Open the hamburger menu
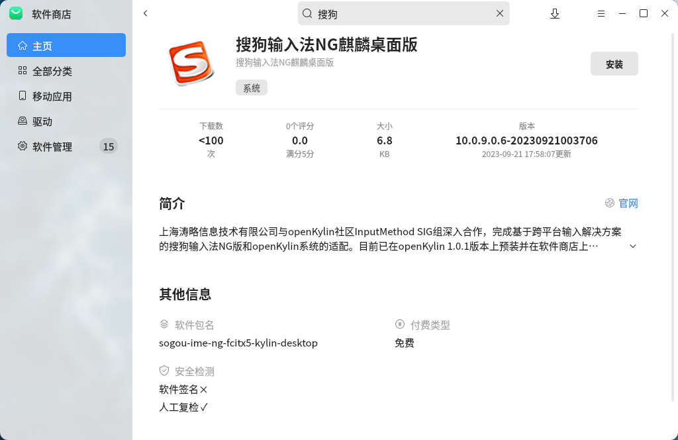 (x=601, y=14)
